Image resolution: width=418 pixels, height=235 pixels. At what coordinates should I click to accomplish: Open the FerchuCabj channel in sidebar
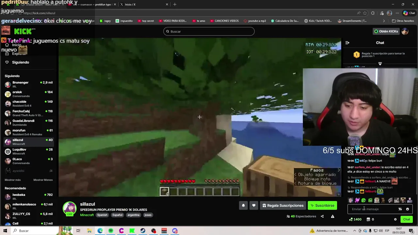(29, 113)
